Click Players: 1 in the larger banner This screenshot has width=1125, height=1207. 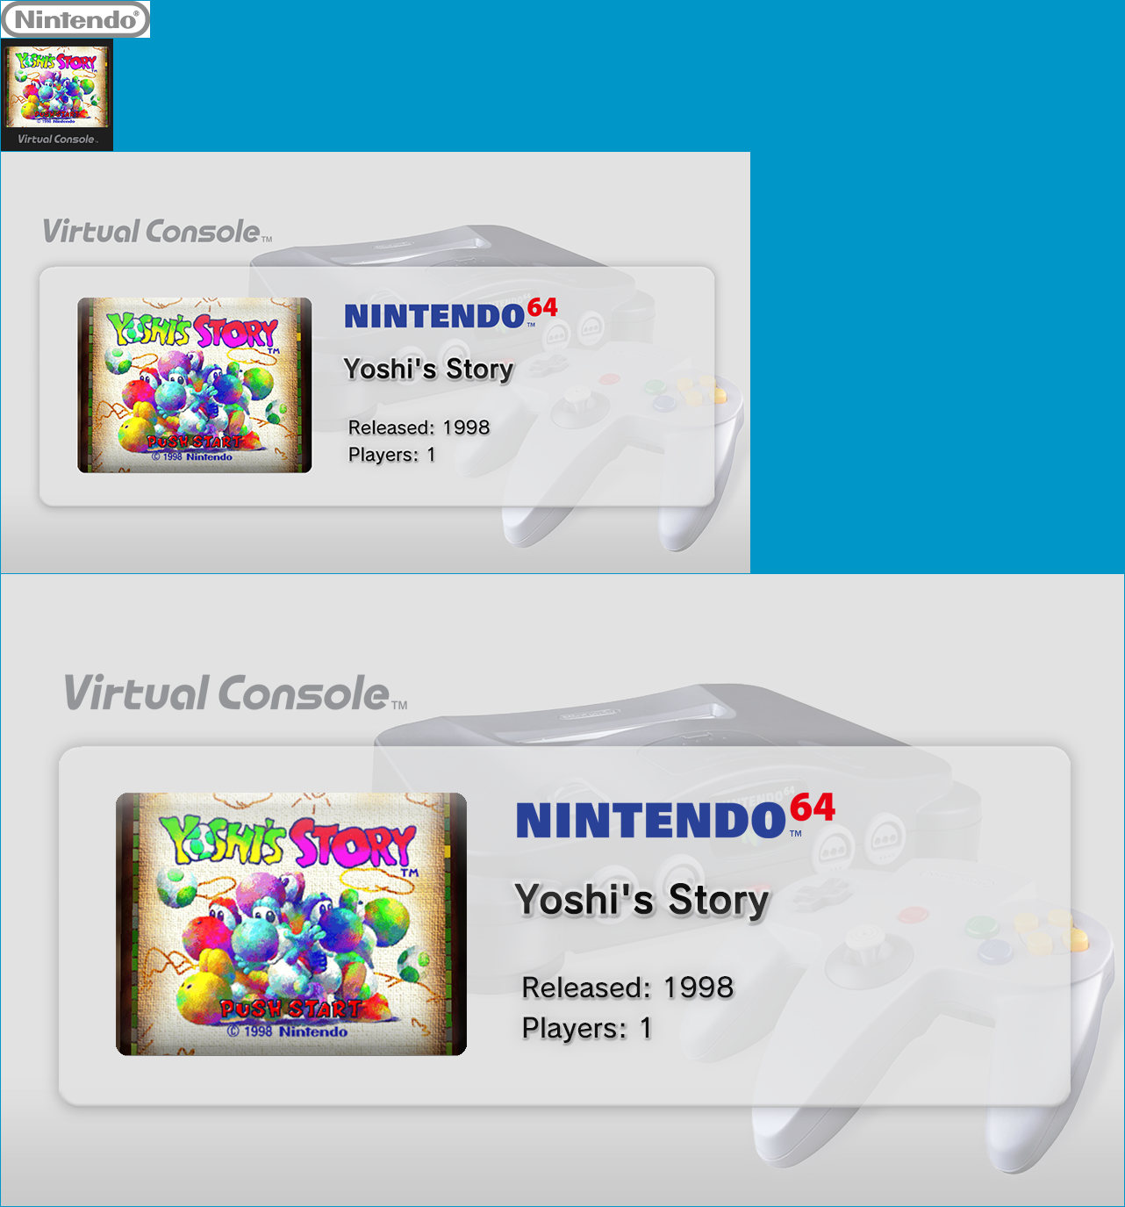pos(586,1028)
